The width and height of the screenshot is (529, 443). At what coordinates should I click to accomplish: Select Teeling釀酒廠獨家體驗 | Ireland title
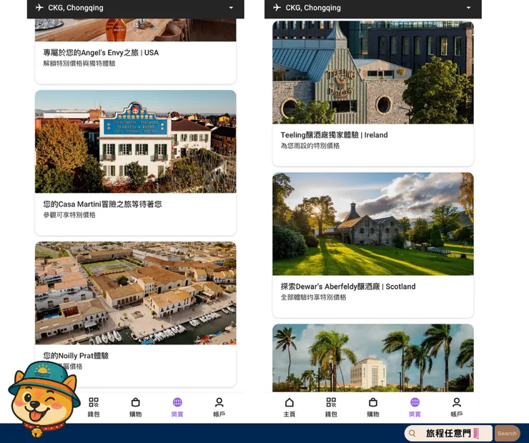coord(334,135)
